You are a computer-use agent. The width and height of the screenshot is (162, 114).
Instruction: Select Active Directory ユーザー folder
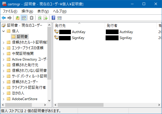point(30,59)
